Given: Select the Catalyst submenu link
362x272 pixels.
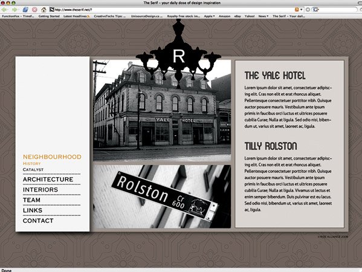Looking at the screenshot, I should coord(33,170).
